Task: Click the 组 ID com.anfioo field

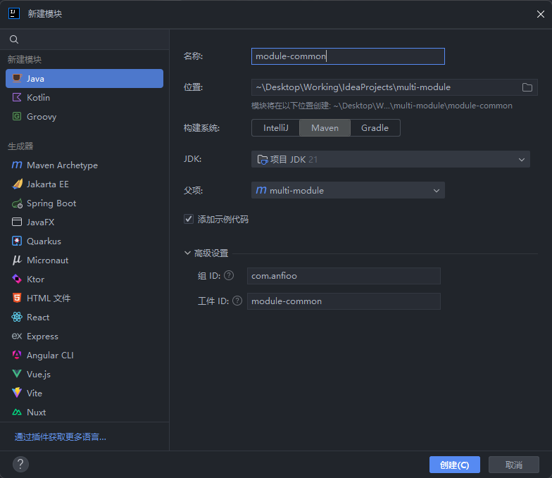Action: click(x=344, y=276)
